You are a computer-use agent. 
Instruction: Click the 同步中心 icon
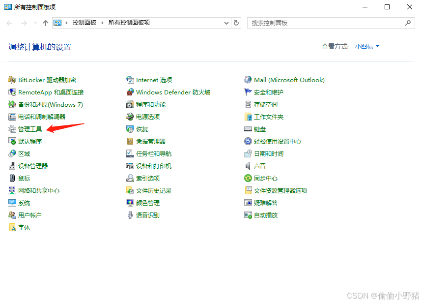pyautogui.click(x=248, y=178)
